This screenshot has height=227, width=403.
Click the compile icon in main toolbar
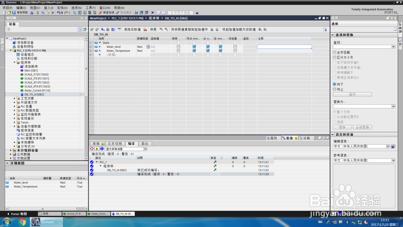75,12
